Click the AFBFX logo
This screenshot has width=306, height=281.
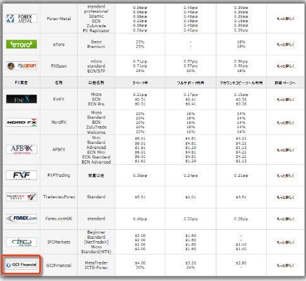21,149
